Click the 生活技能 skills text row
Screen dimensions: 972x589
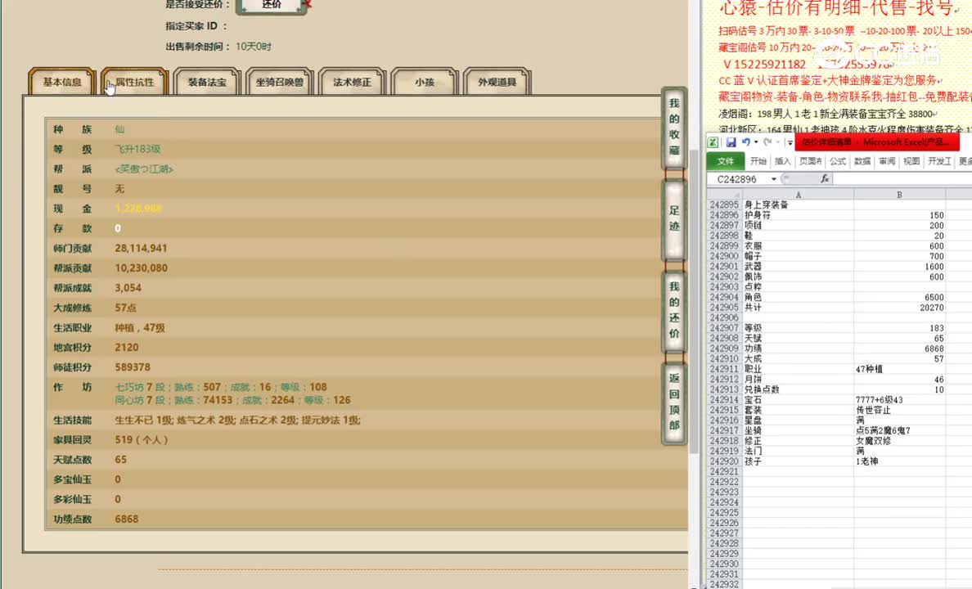point(237,420)
